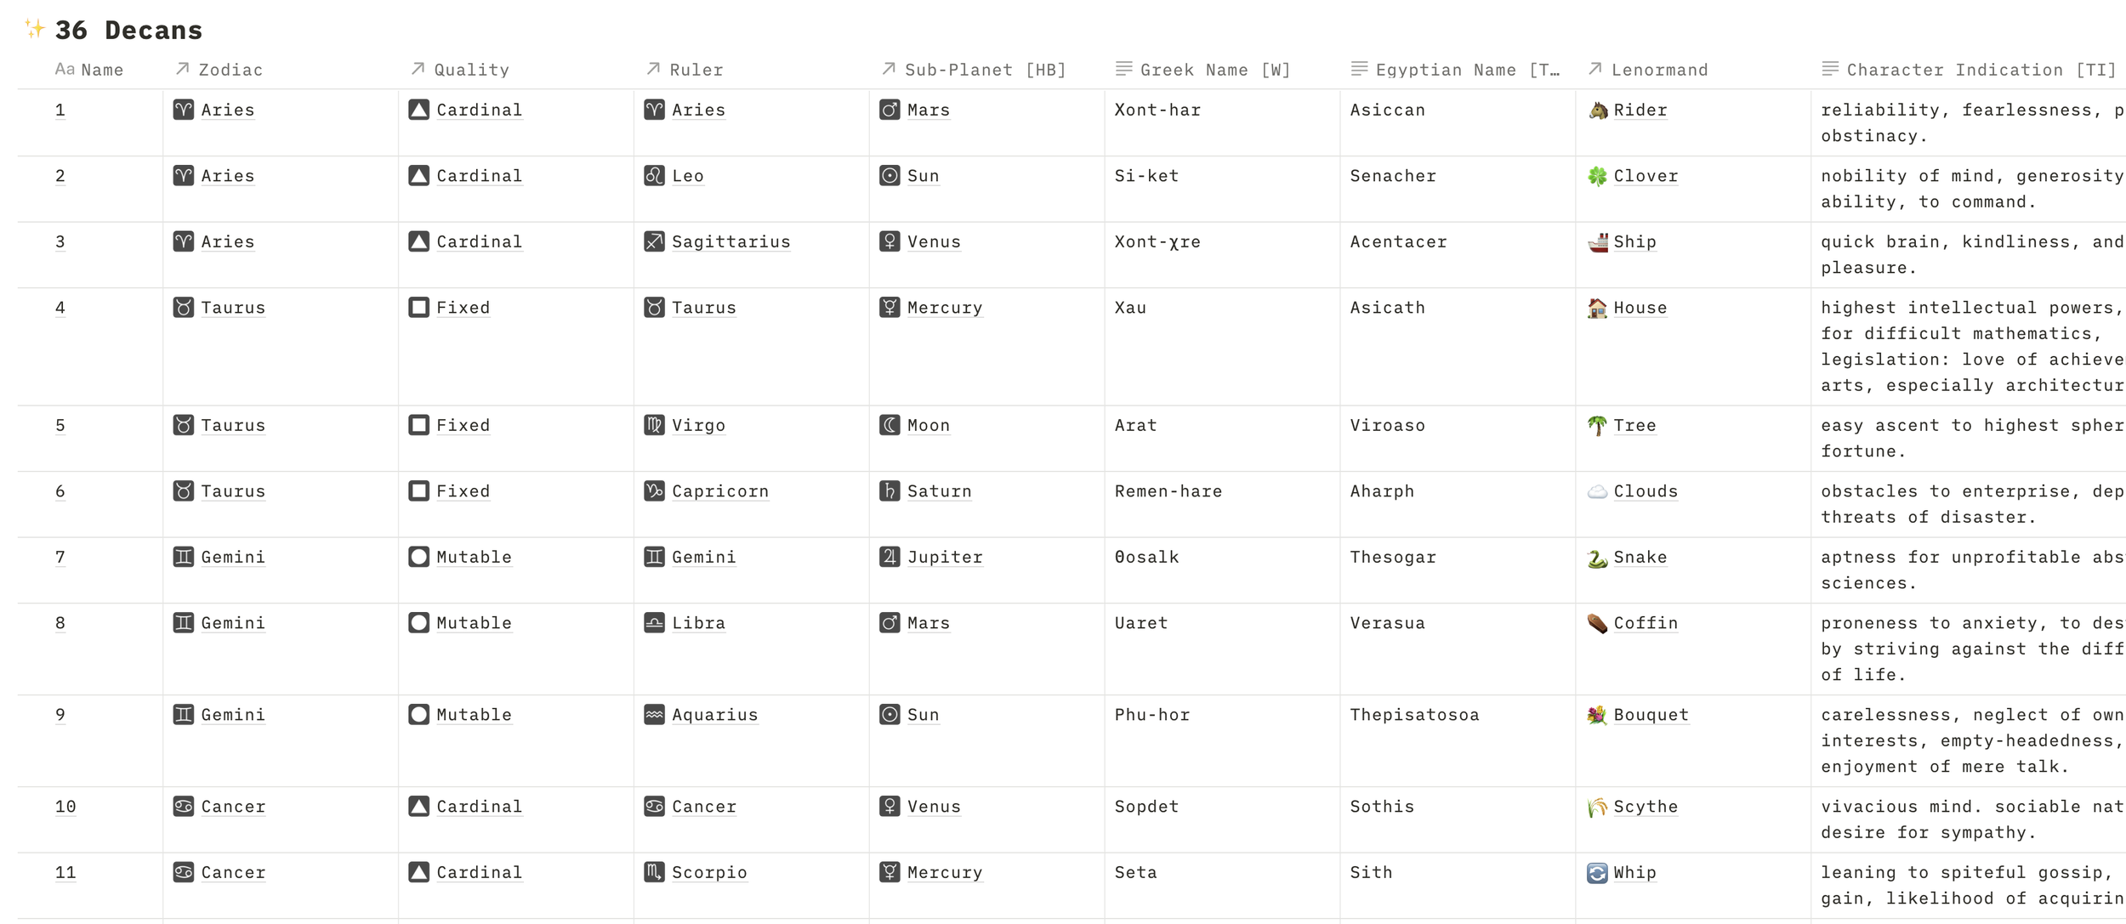The width and height of the screenshot is (2126, 924).
Task: Click the four-leaf clover icon
Action: coord(1597,176)
